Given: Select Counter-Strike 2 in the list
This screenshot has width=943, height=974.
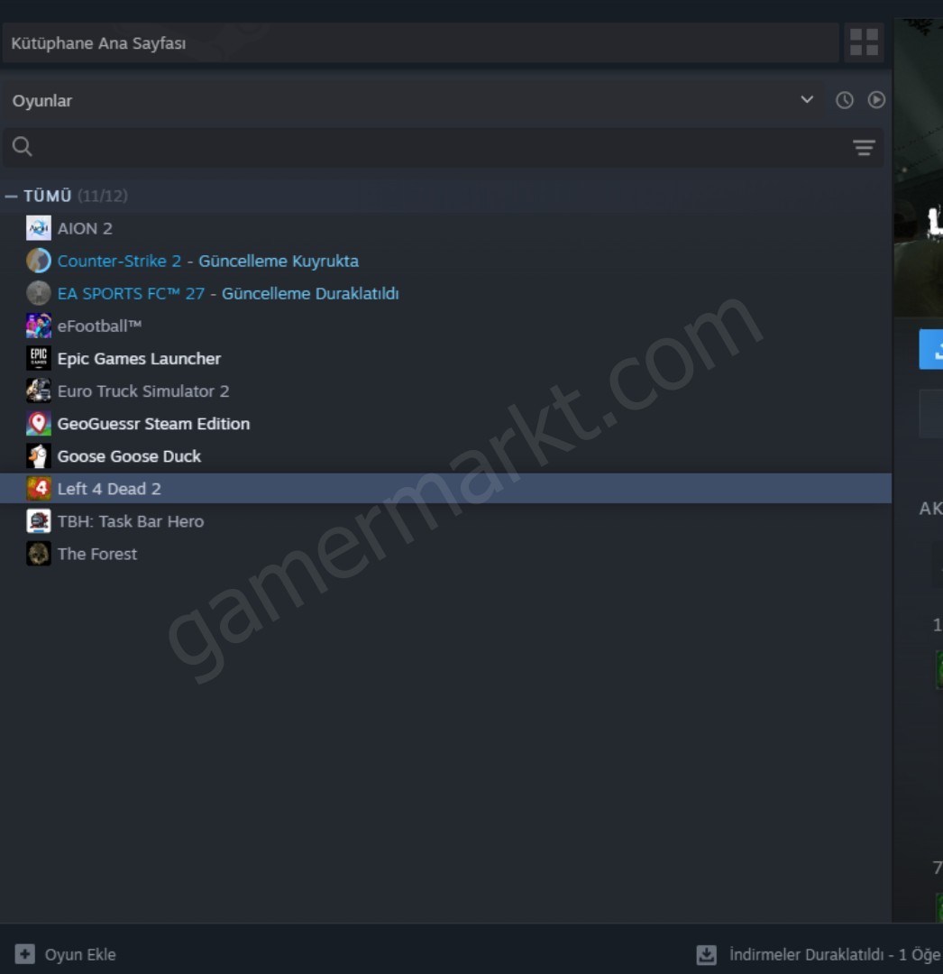Looking at the screenshot, I should coord(445,261).
